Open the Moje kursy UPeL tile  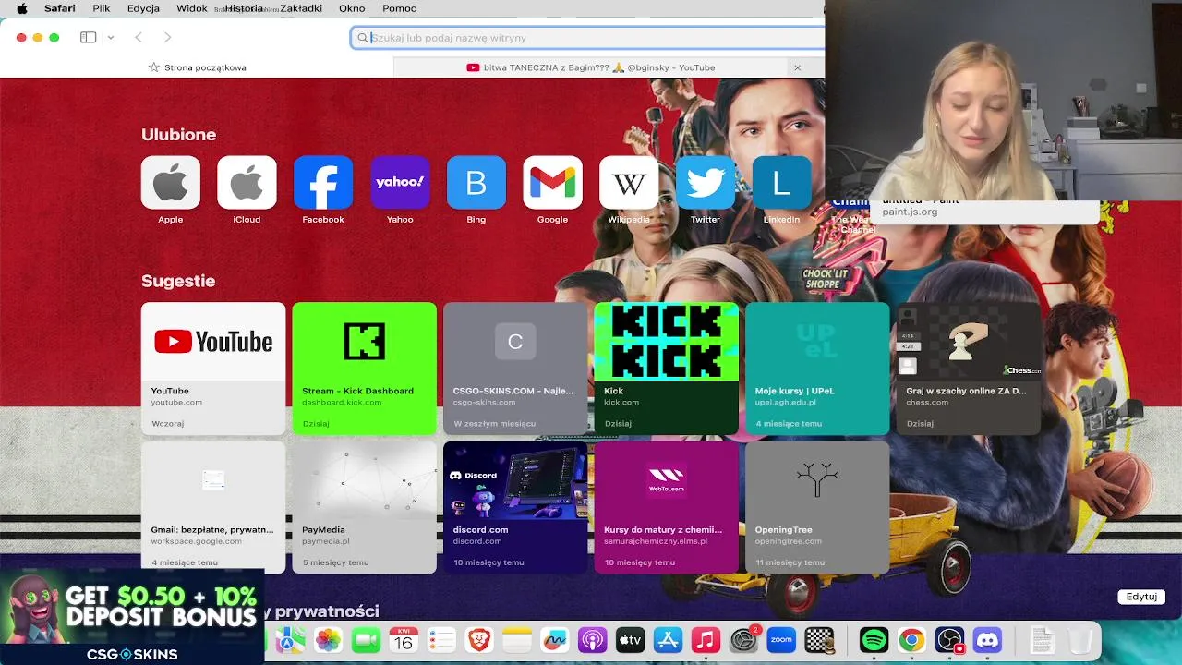click(817, 368)
